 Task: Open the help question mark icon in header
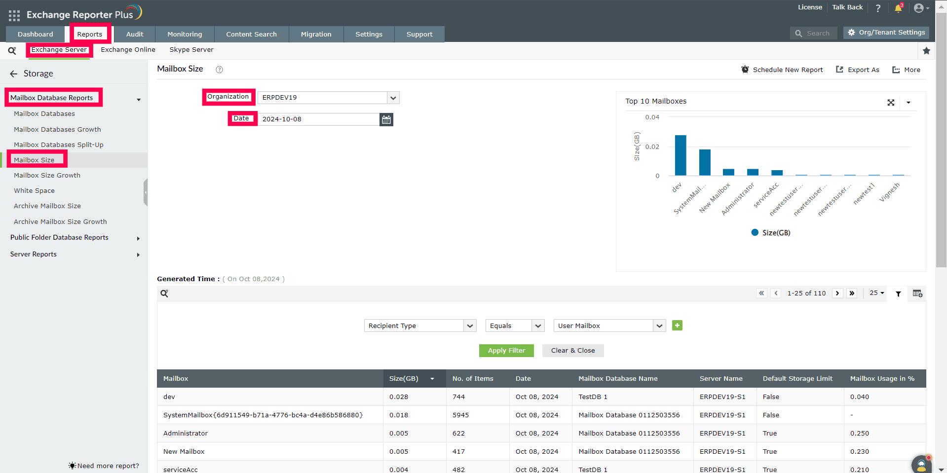pyautogui.click(x=878, y=8)
